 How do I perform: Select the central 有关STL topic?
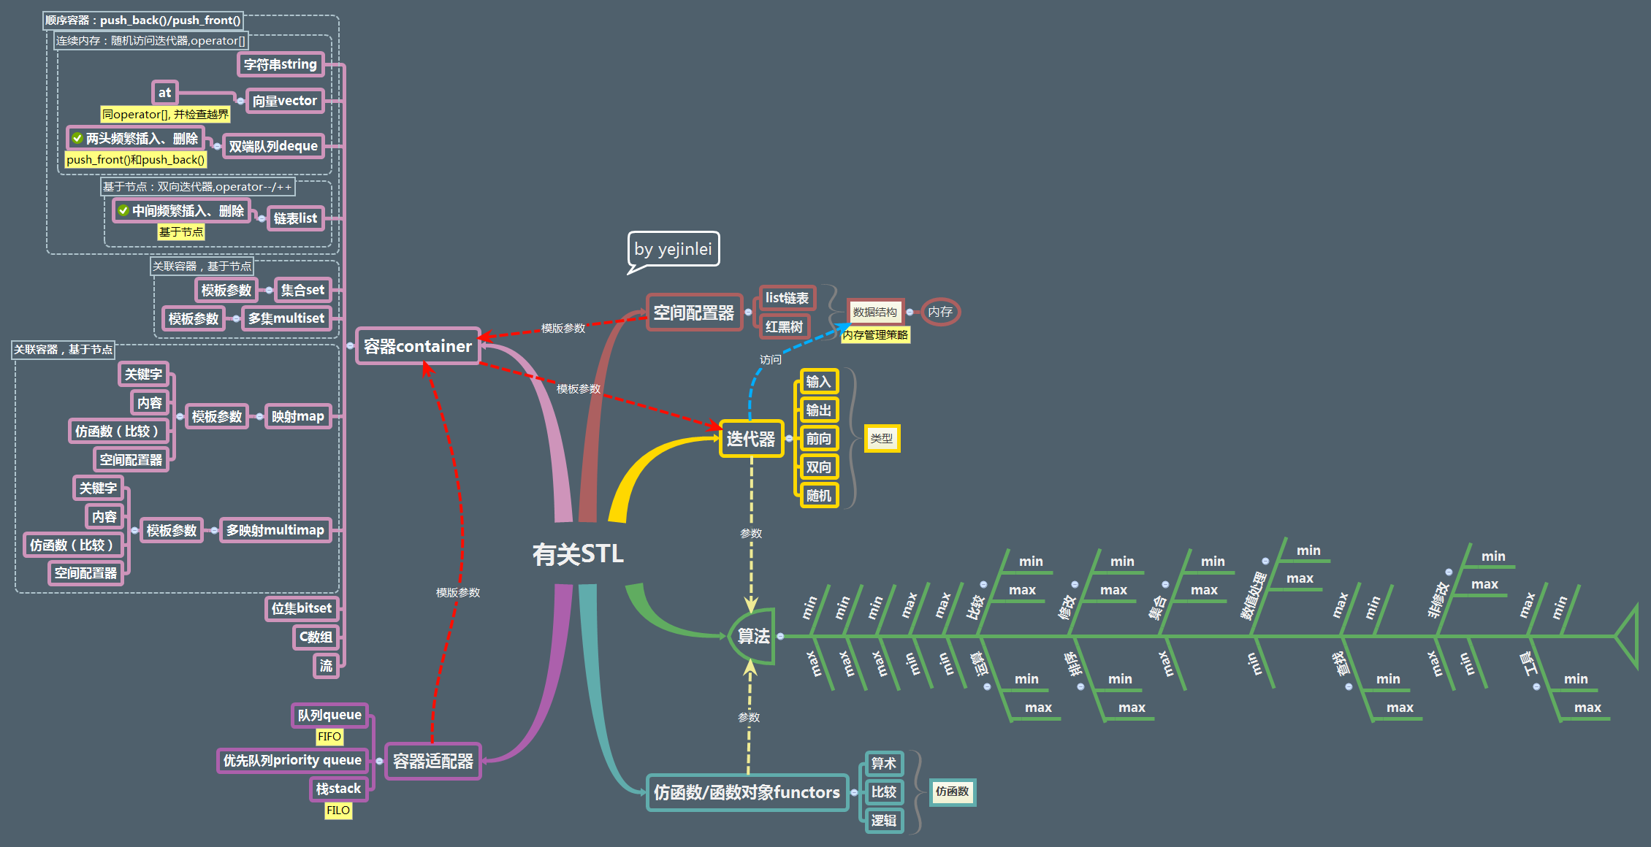coord(578,554)
